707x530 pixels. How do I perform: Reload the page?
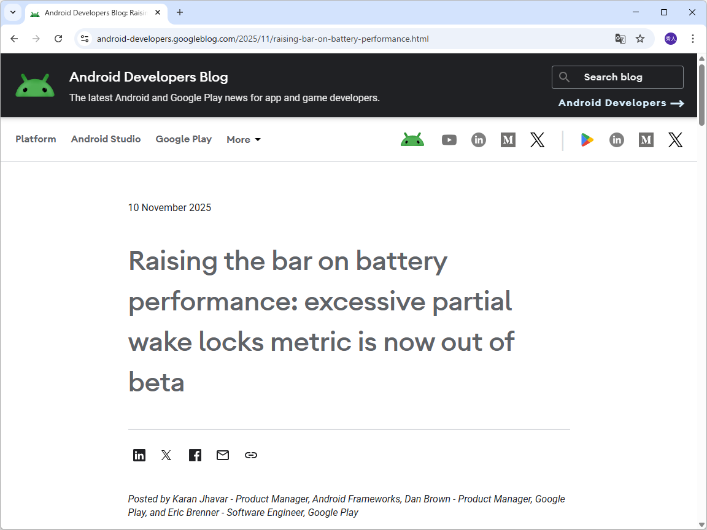coord(58,39)
